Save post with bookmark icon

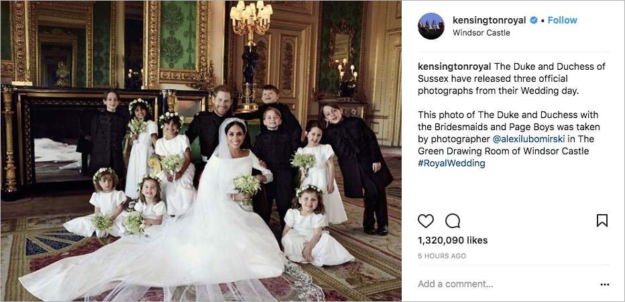tap(602, 221)
